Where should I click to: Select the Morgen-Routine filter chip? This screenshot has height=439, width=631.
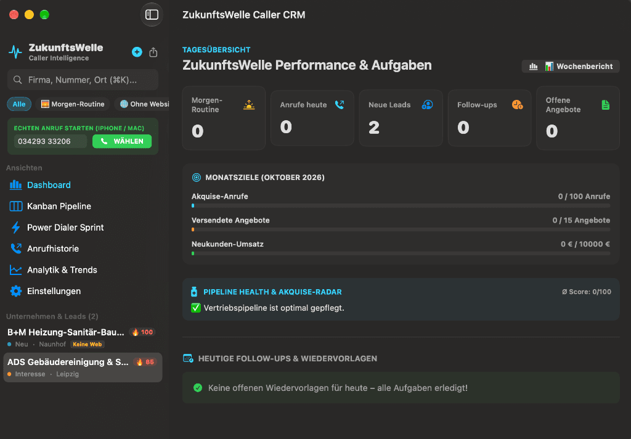73,104
